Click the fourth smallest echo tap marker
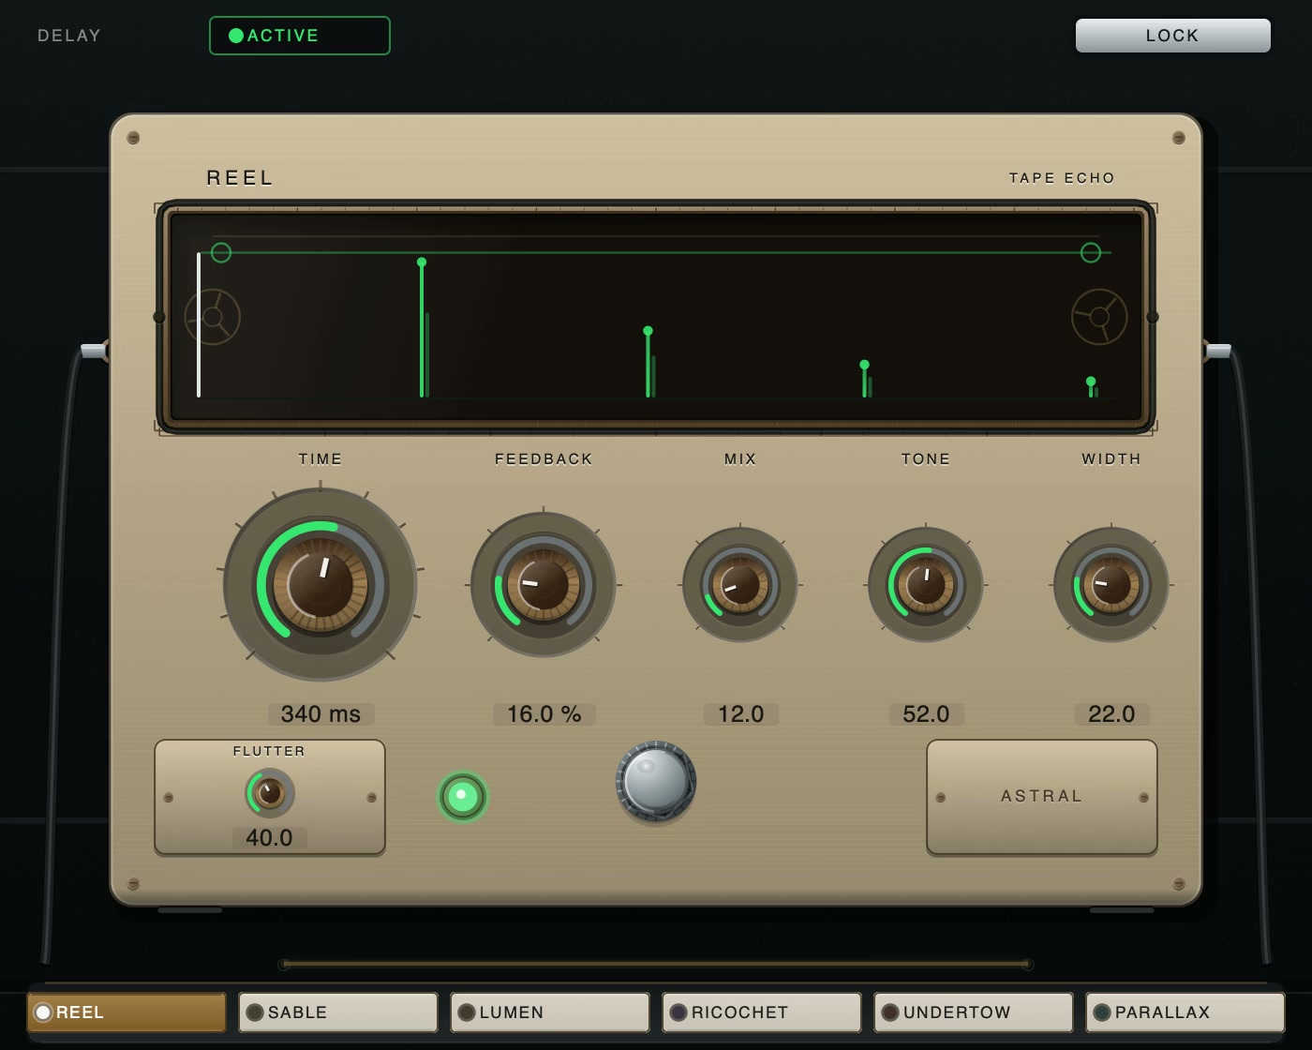The image size is (1312, 1050). tap(1092, 387)
